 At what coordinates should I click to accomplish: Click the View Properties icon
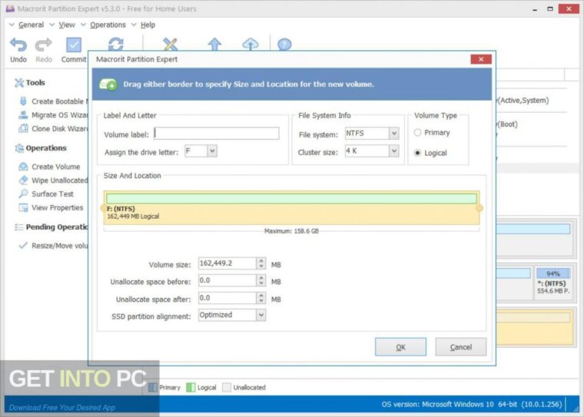coord(23,207)
